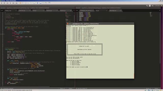Go to previous tab in left Sublime window
The image size is (163, 91).
point(1,11)
